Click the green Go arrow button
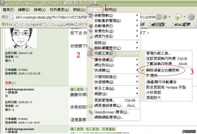 164,17
